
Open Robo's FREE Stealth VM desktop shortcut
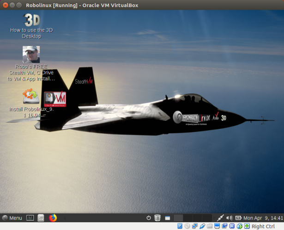click(x=31, y=54)
